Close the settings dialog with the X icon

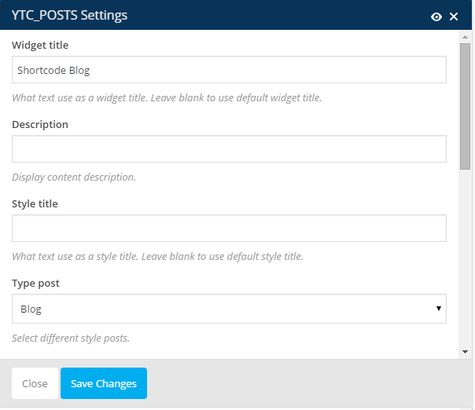[x=454, y=16]
